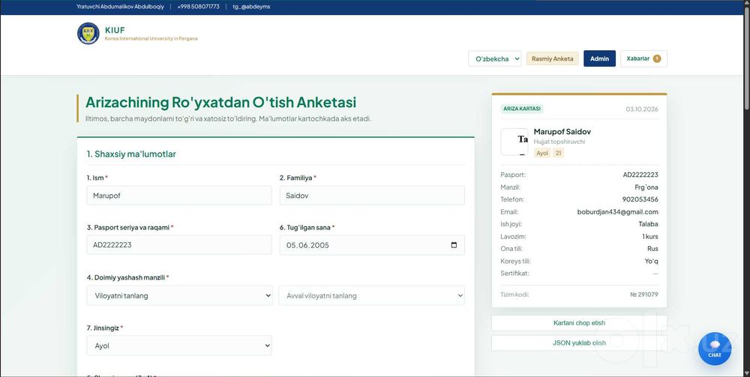This screenshot has height=377, width=750.
Task: Click the Ona tili value Rus
Action: 653,249
